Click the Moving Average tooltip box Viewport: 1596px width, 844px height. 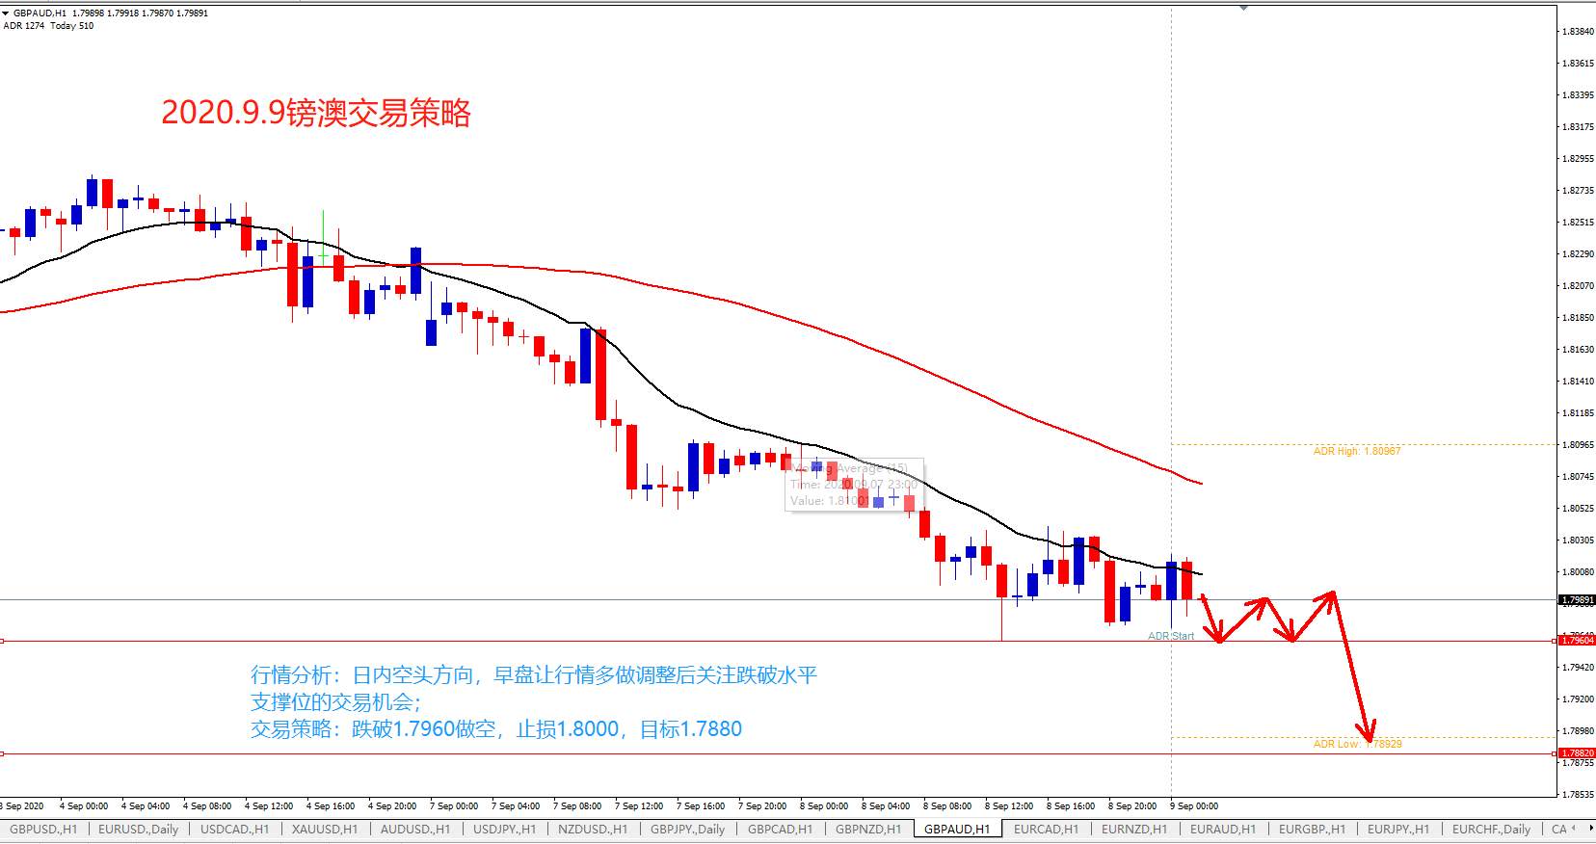pyautogui.click(x=855, y=485)
